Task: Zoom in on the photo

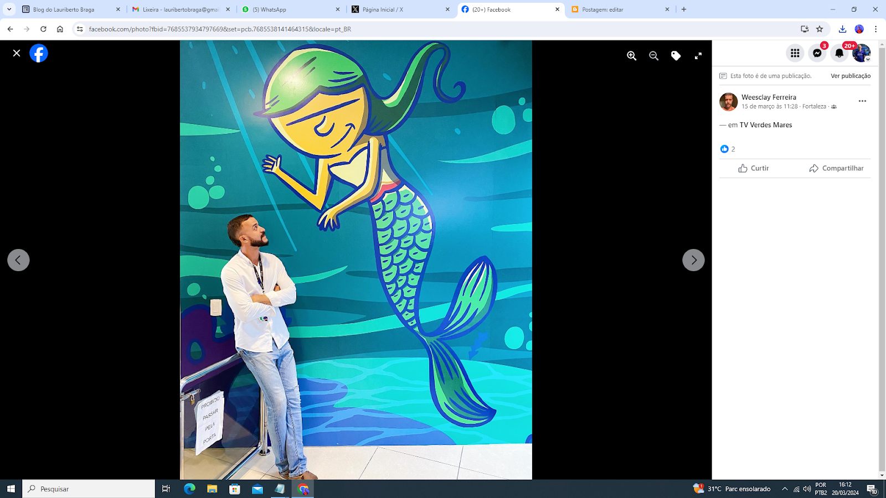Action: (631, 56)
